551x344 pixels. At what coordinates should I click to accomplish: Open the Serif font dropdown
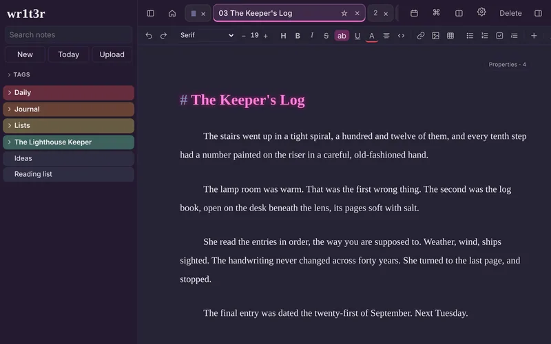click(207, 35)
